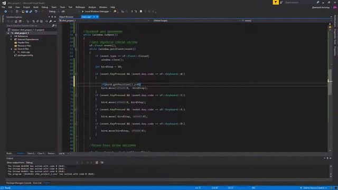Click the New Project toolbar icon
The width and height of the screenshot is (338, 190).
click(17, 12)
